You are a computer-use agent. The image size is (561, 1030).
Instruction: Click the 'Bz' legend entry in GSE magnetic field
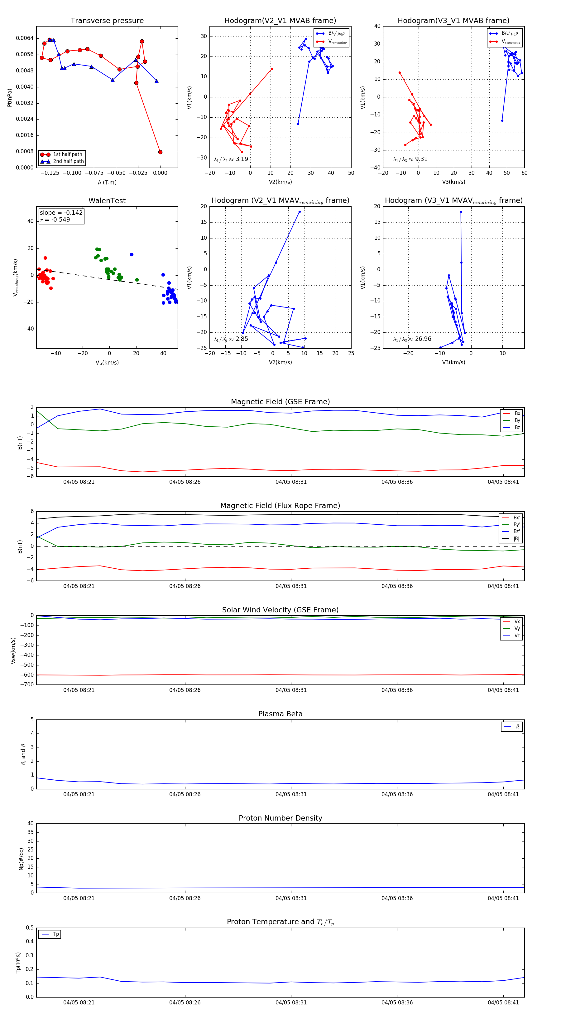(x=511, y=427)
